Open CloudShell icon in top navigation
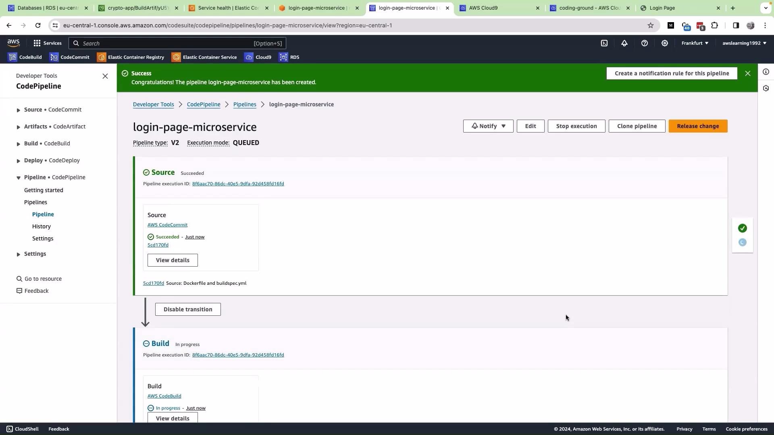The image size is (774, 435). tap(604, 43)
